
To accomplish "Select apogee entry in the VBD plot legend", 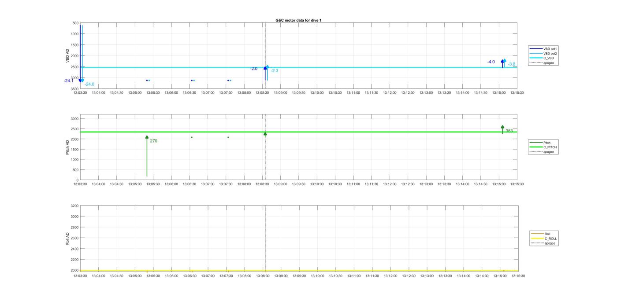I will coord(542,62).
